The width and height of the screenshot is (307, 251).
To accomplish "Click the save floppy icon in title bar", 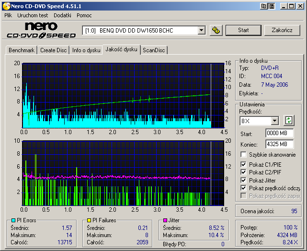I will coord(272,6).
